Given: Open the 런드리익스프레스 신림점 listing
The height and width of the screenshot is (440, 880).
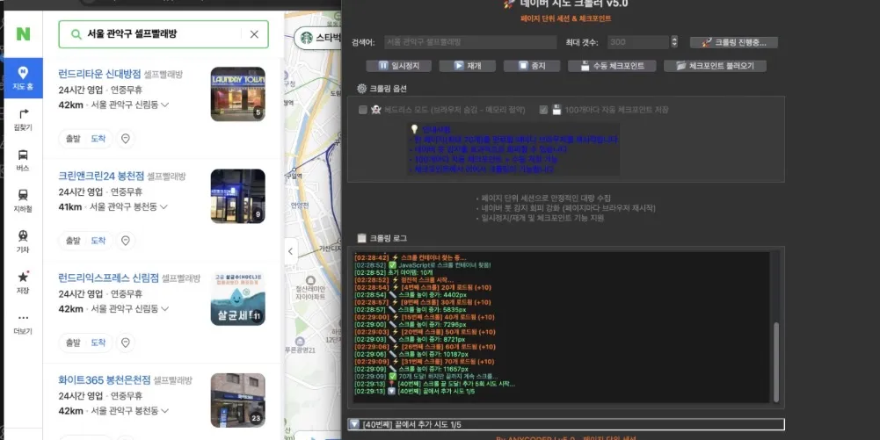Looking at the screenshot, I should pyautogui.click(x=108, y=278).
